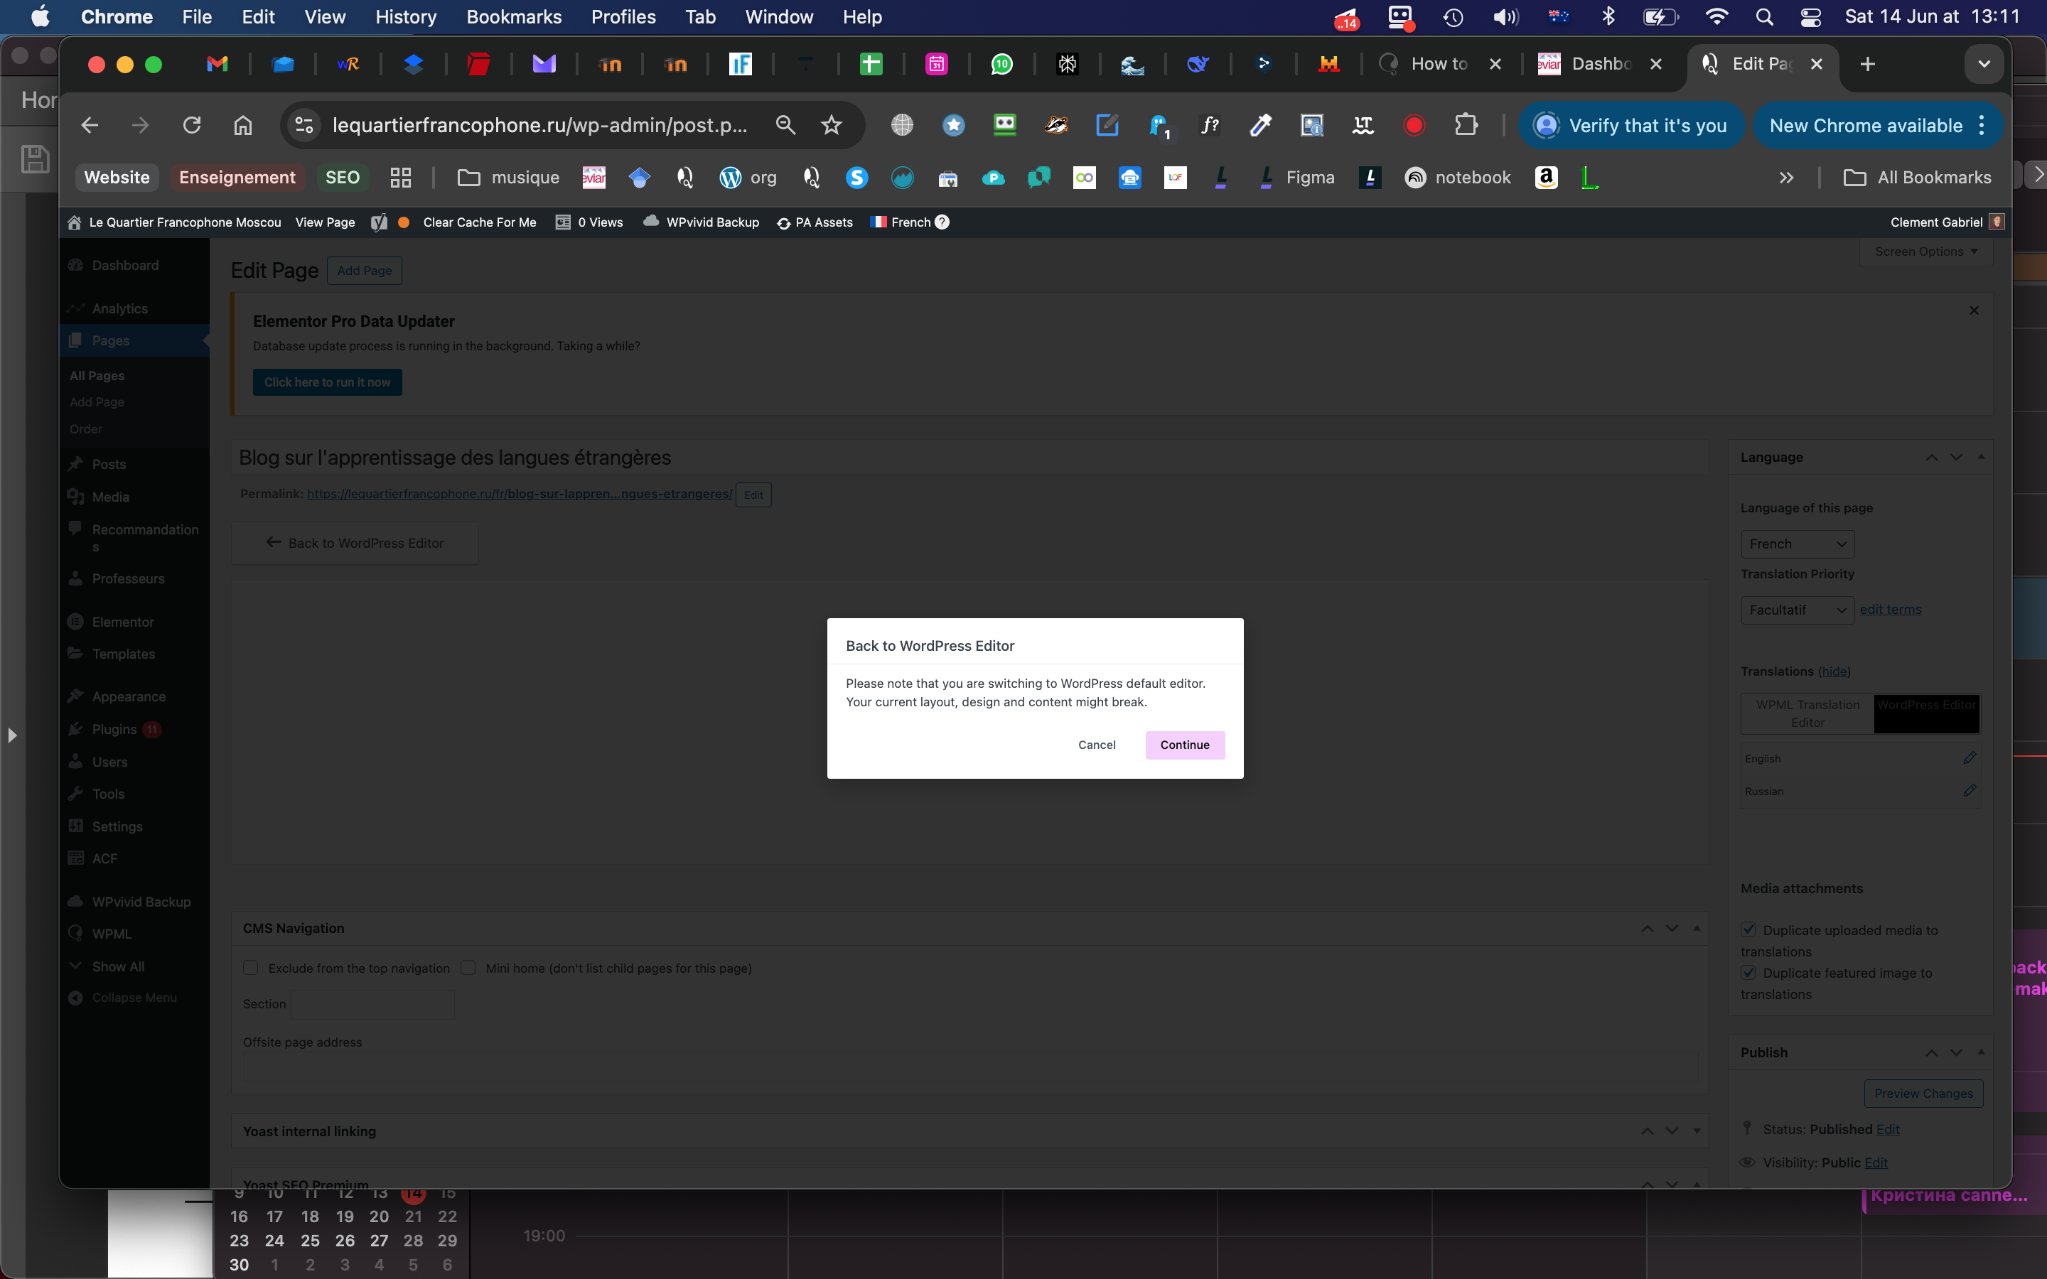
Task: Click here to run it now
Action: [326, 382]
